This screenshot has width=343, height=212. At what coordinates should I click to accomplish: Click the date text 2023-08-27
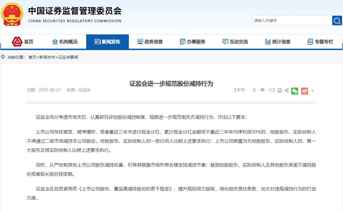(x=50, y=90)
